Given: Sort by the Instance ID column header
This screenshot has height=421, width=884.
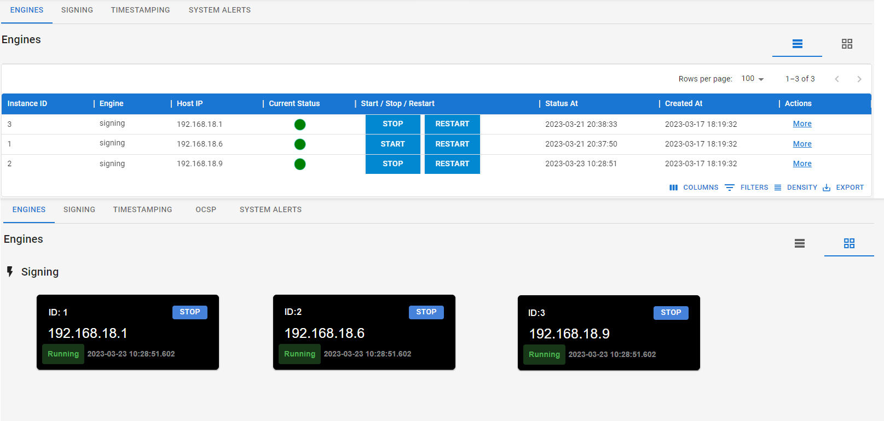Looking at the screenshot, I should click(27, 103).
